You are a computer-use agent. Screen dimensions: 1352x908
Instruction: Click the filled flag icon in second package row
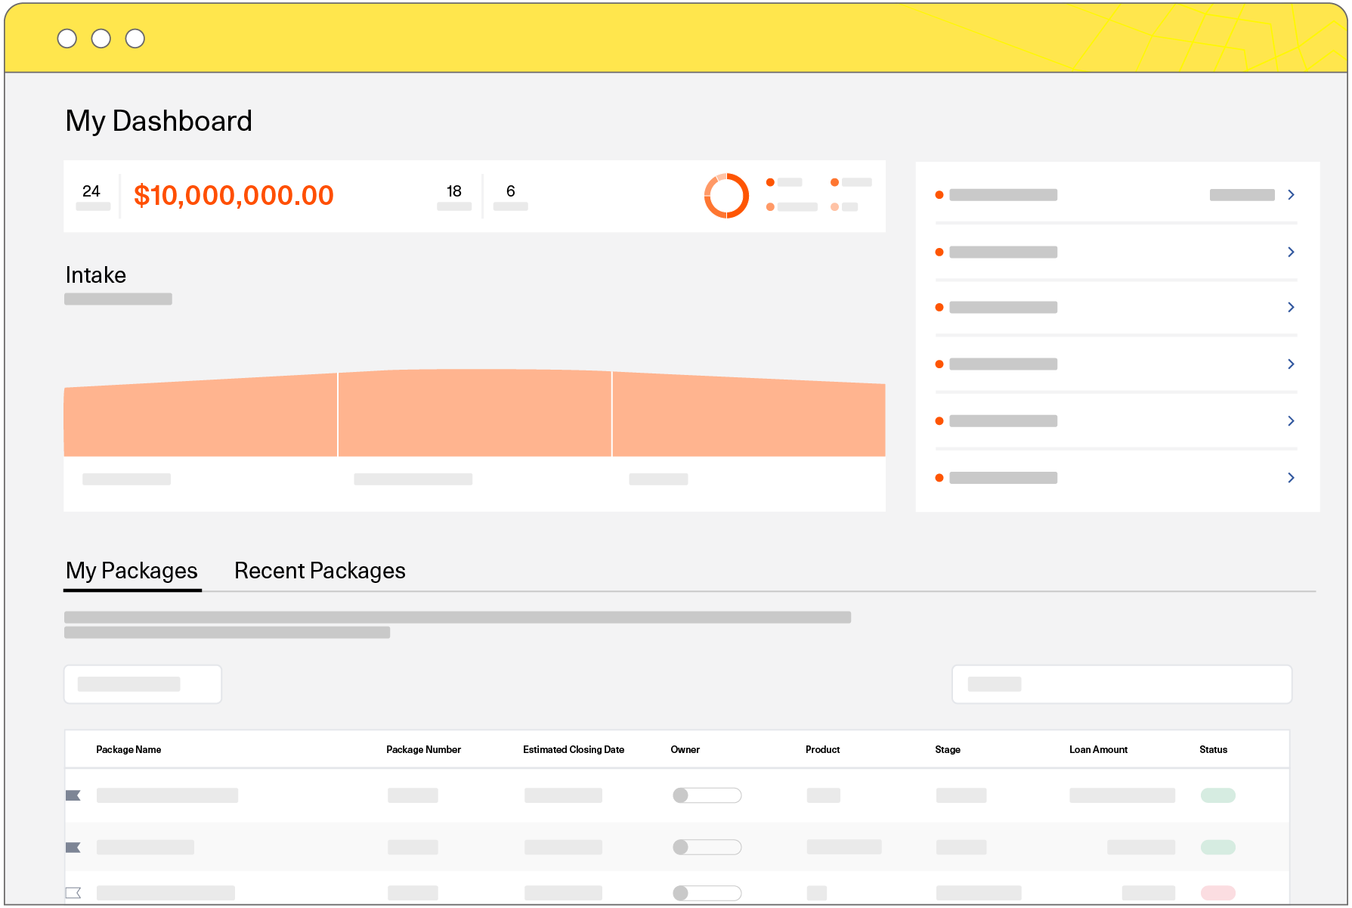pyautogui.click(x=73, y=848)
